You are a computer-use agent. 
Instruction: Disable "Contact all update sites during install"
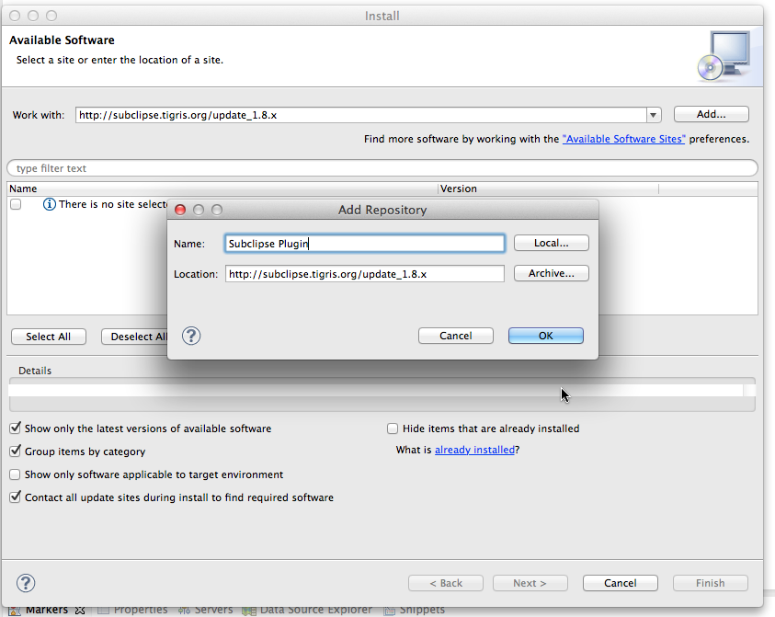pyautogui.click(x=15, y=497)
